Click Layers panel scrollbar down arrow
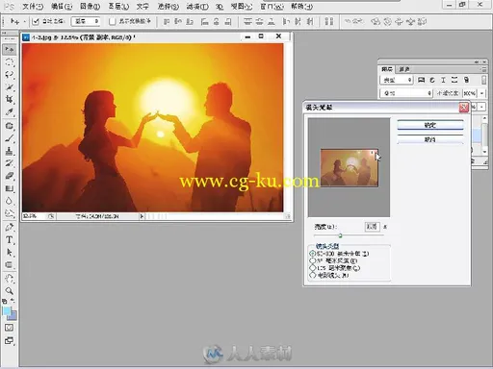Screen dimensions: 493x369 click(484, 152)
